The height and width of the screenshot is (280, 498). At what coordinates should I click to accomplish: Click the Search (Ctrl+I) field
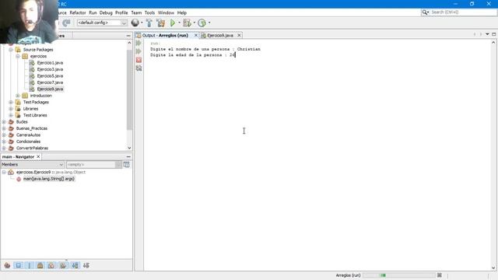click(462, 12)
